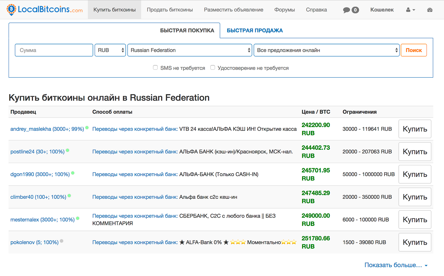Select the price '242200.90 RUB'
Screen dimensions: 444x276
[316, 129]
